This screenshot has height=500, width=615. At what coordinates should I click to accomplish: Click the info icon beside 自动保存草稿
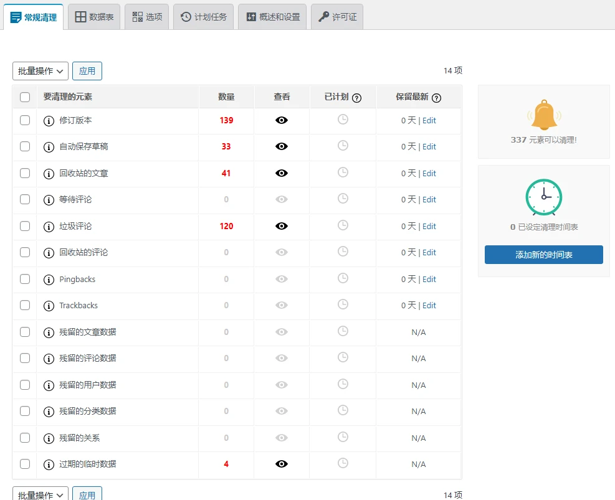(x=49, y=146)
